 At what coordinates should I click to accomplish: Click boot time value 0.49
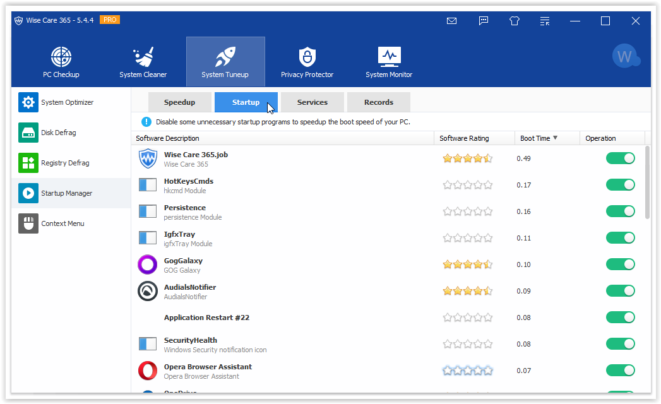[x=523, y=158]
